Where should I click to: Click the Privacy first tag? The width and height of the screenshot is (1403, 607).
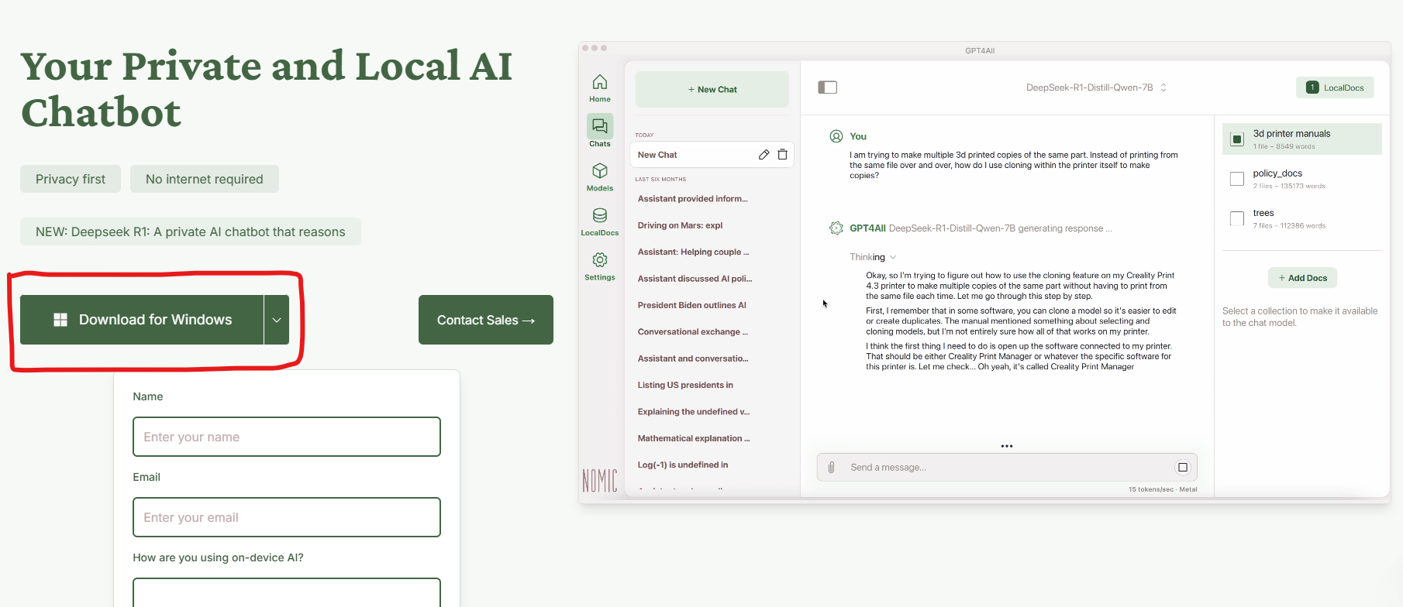(71, 179)
